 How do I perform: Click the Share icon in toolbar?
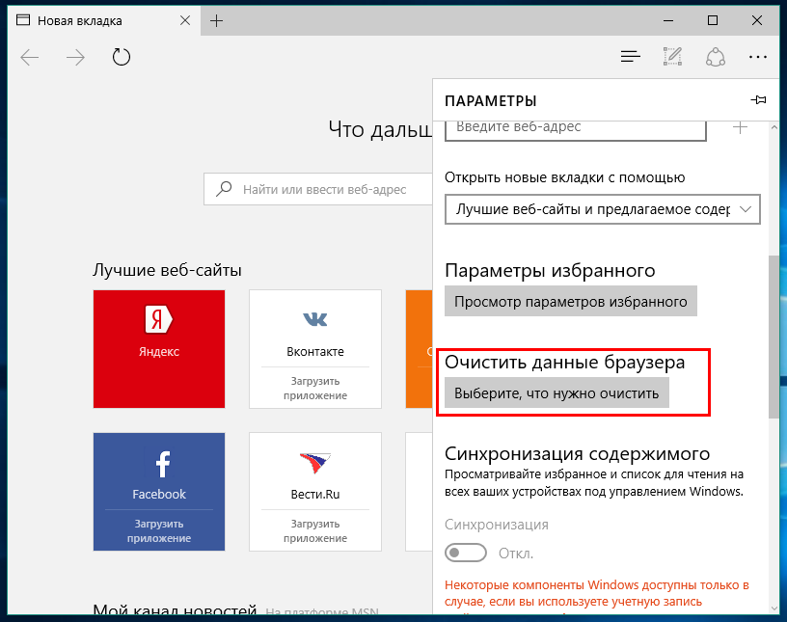[x=715, y=57]
